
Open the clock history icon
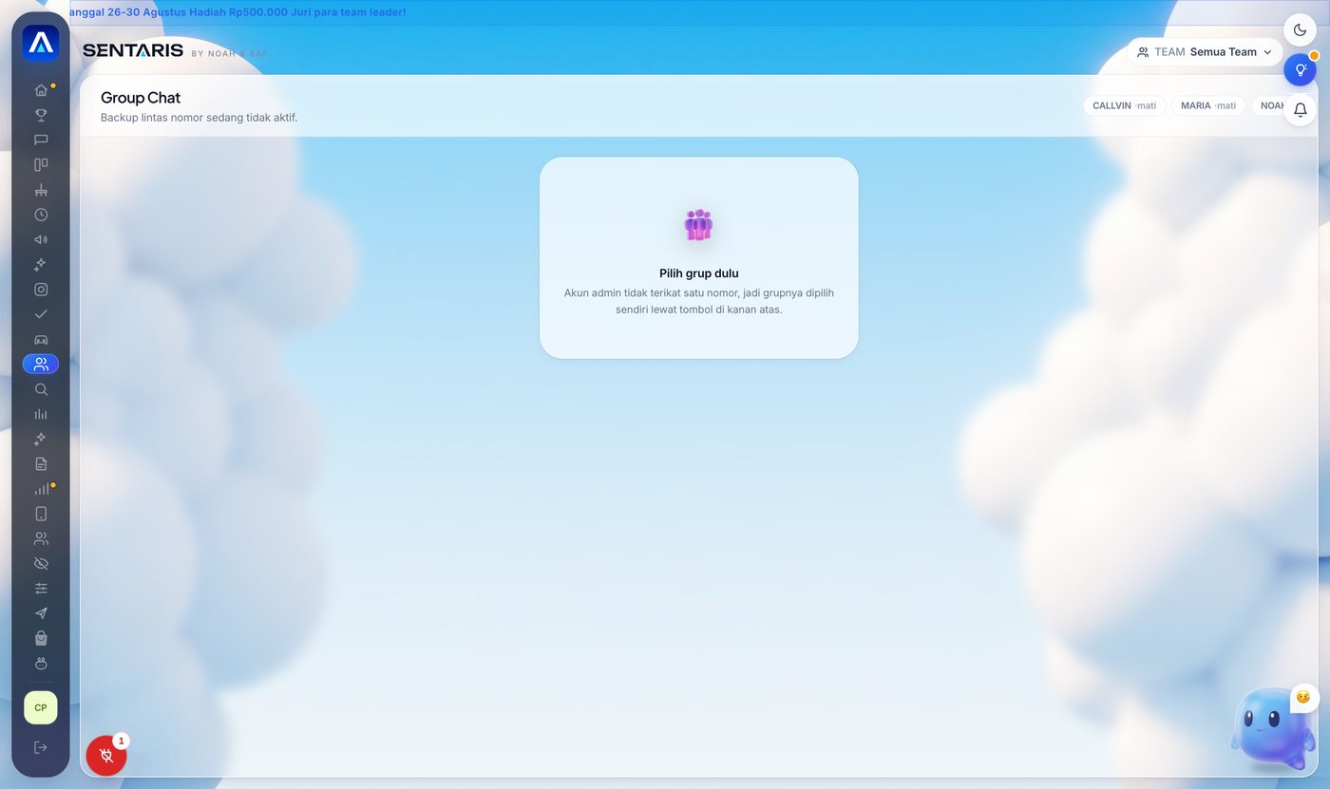pyautogui.click(x=41, y=215)
